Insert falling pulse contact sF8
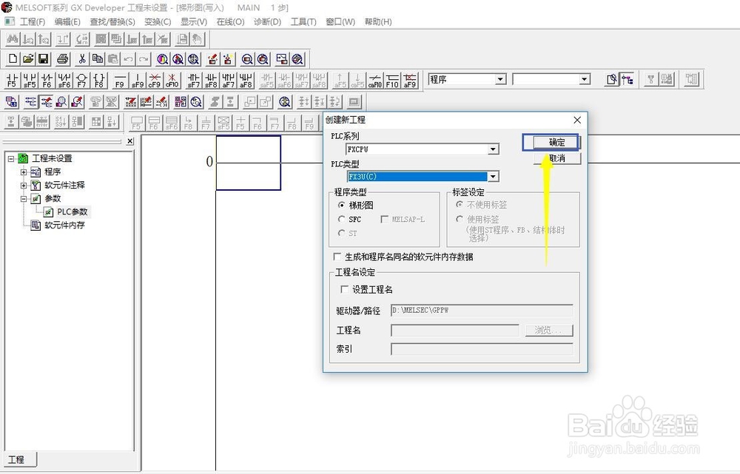This screenshot has width=740, height=474. [211, 80]
